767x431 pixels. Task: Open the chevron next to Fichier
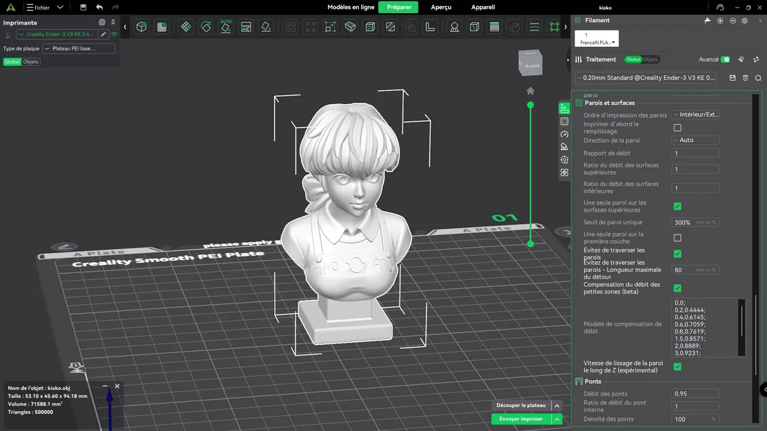pyautogui.click(x=60, y=8)
